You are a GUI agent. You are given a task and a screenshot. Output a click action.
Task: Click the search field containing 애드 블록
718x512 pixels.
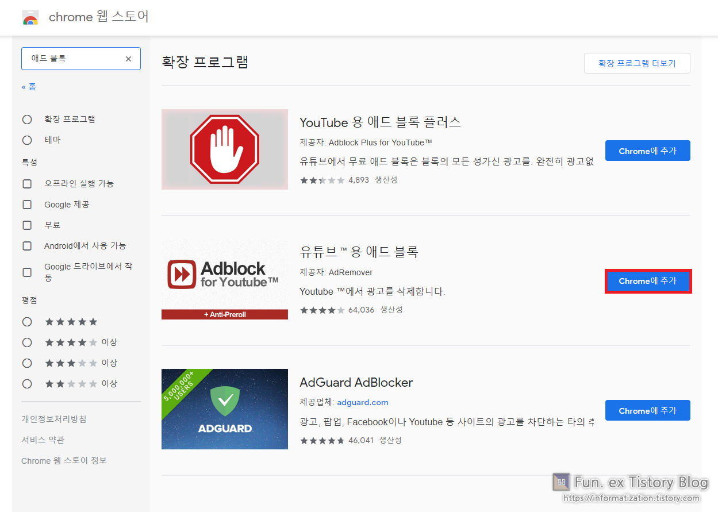coord(81,59)
